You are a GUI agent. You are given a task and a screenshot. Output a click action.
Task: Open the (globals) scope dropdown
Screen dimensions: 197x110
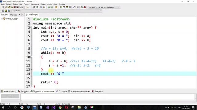click(34, 11)
